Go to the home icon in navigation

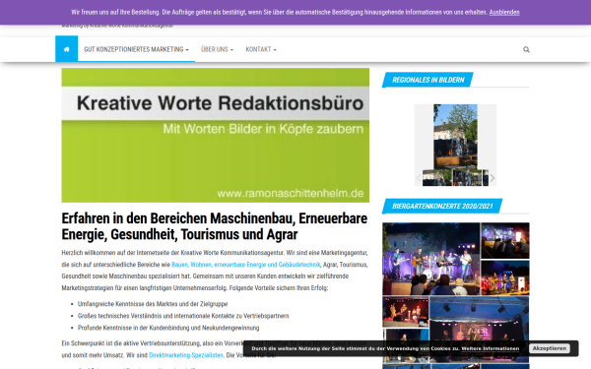pyautogui.click(x=66, y=49)
